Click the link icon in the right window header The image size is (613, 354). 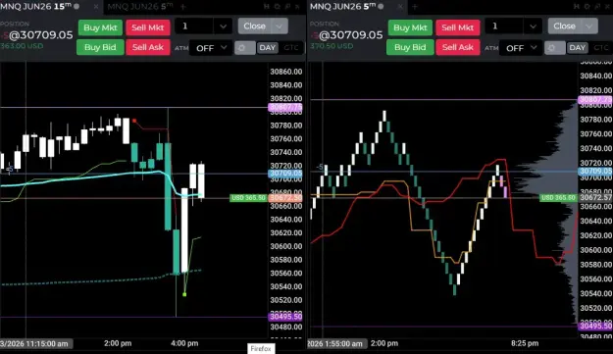pyautogui.click(x=577, y=6)
